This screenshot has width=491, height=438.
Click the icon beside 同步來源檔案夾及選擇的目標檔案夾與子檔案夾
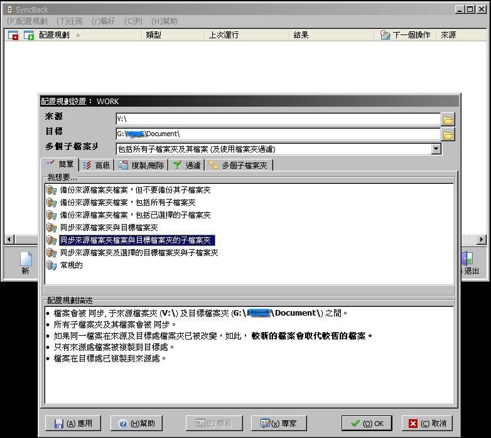click(51, 252)
